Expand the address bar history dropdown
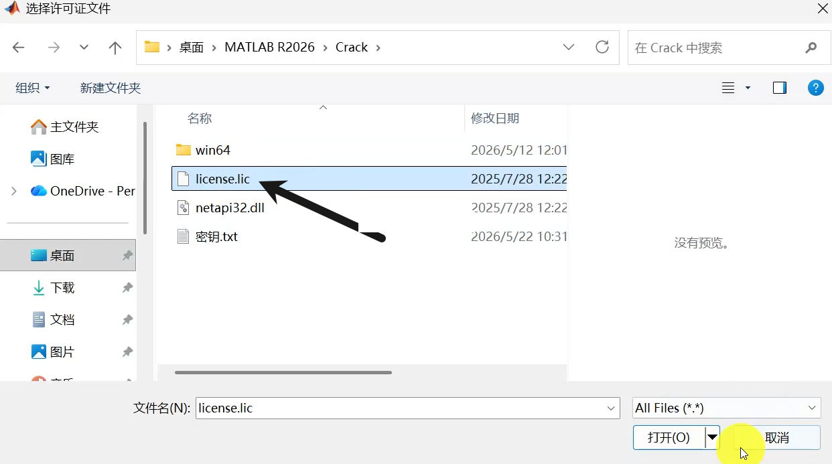 click(569, 48)
